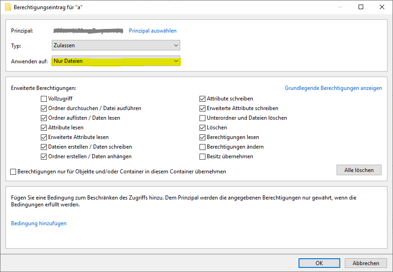Cancel with the Abbrechen button
This screenshot has width=393, height=272.
pyautogui.click(x=365, y=263)
